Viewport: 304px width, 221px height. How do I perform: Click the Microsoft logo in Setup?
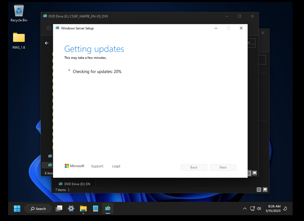pos(74,166)
